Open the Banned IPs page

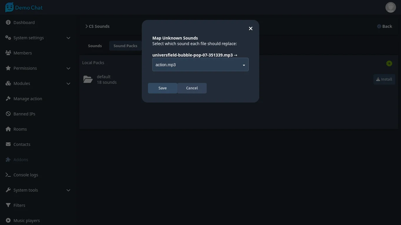(24, 114)
